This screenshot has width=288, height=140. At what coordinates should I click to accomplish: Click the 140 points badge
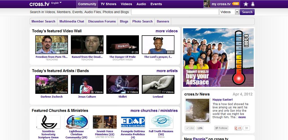point(235,4)
